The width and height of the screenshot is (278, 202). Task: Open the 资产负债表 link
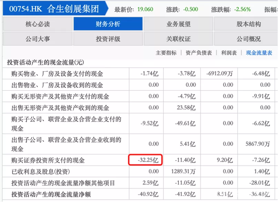(199, 53)
